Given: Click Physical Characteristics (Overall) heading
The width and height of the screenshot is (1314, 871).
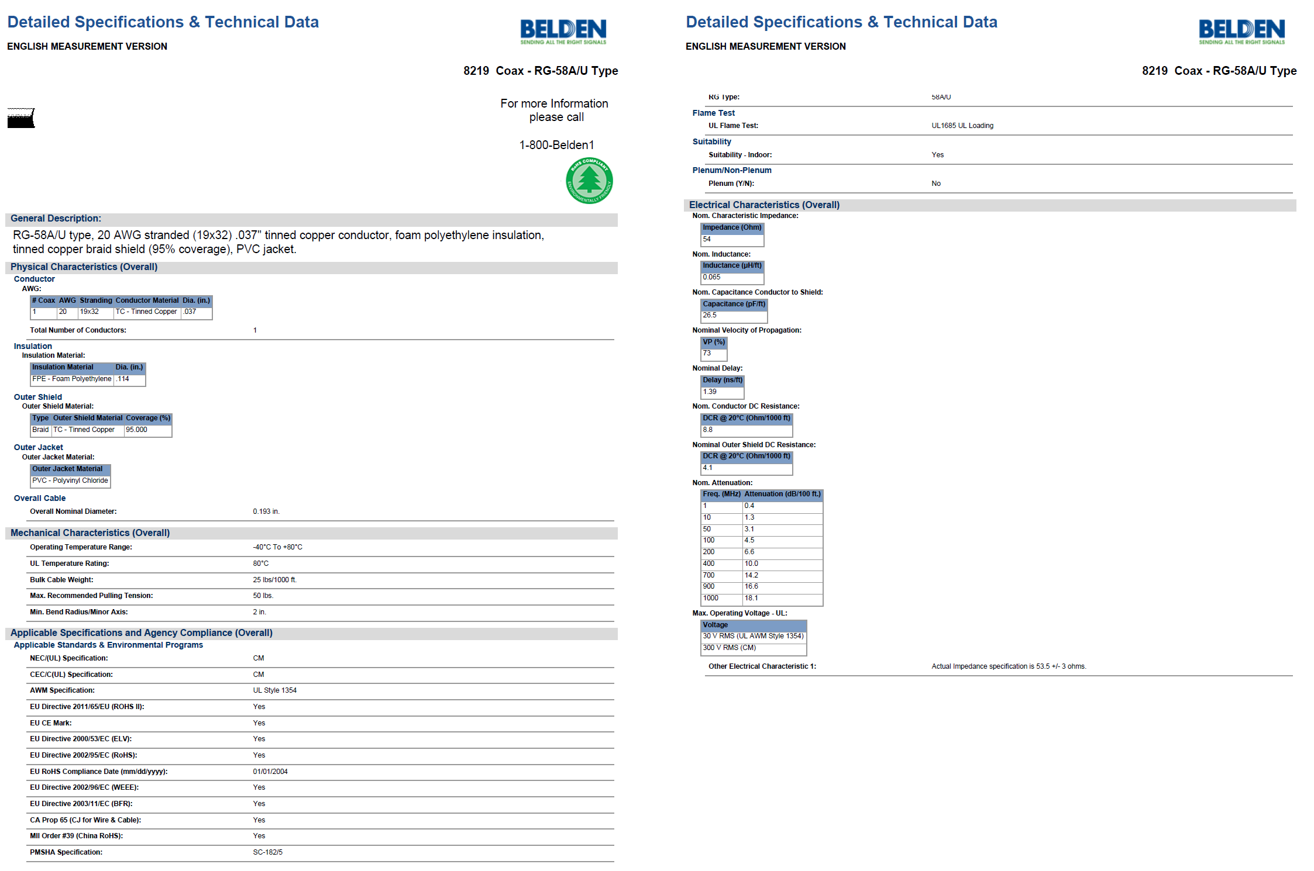Looking at the screenshot, I should pos(84,267).
